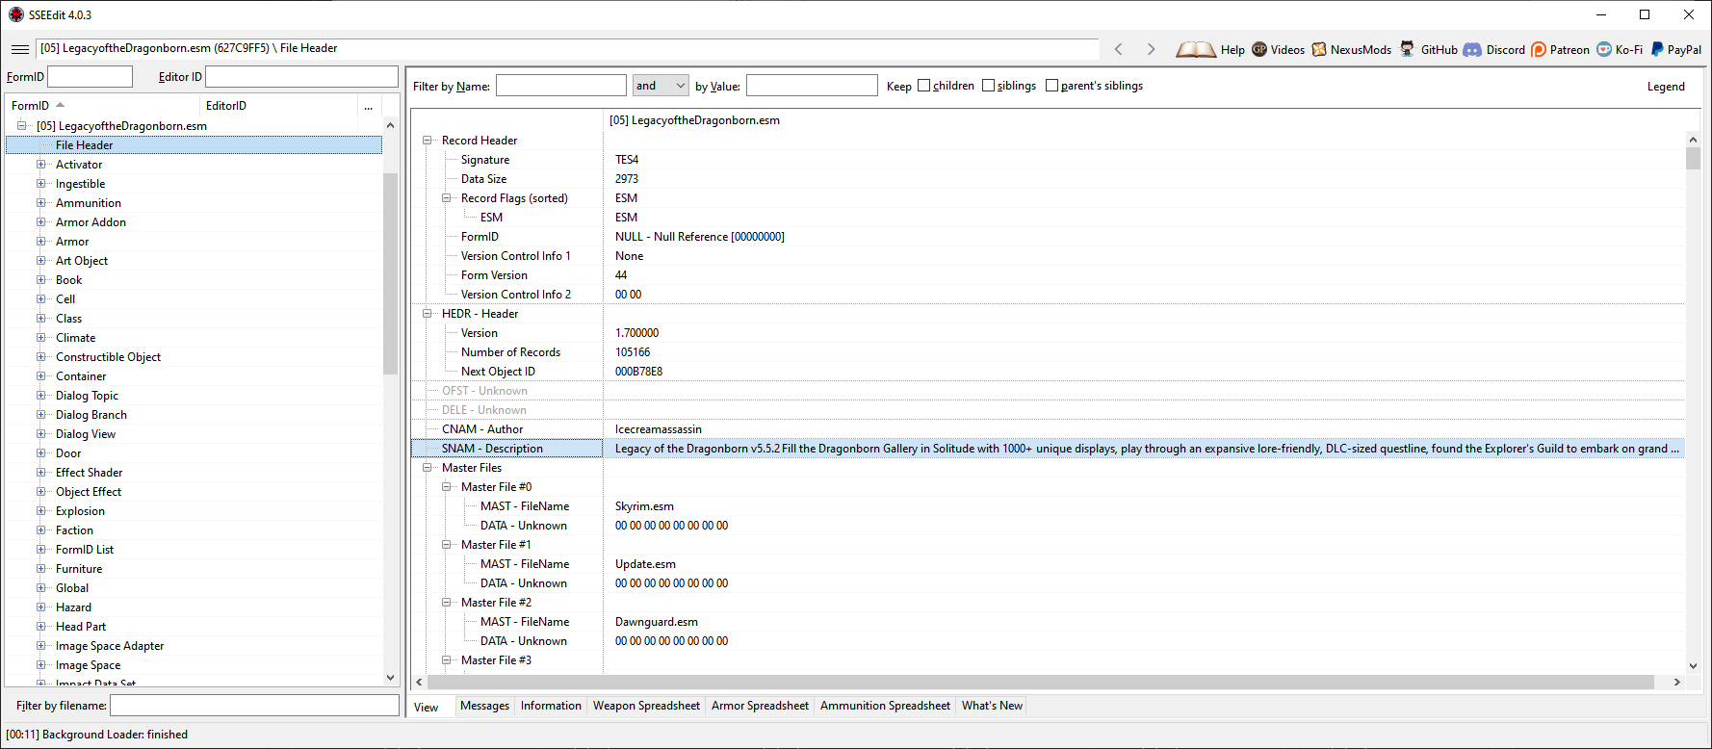Collapse the Master Files section
This screenshot has height=749, width=1712.
(428, 468)
